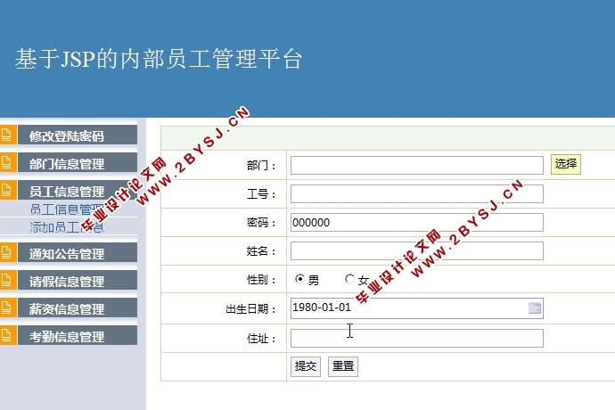Open the 通知公告管理 menu
Viewport: 615px width, 410px height.
tap(78, 252)
